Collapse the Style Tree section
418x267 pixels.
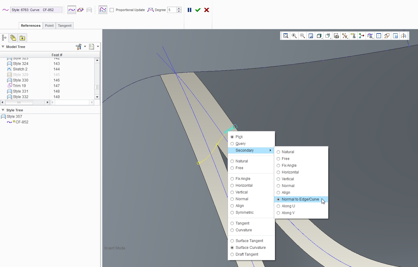3,110
